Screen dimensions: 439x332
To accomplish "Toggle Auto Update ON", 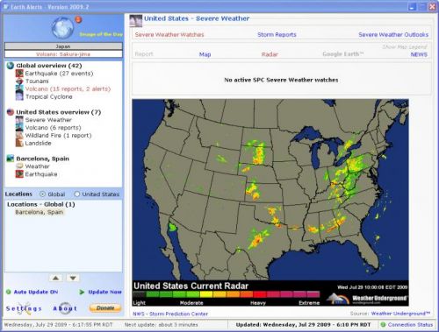I will [x=36, y=292].
